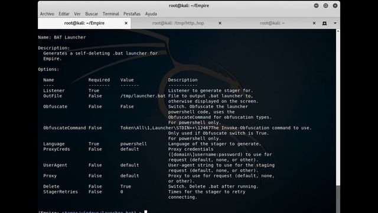Switch to root@kali: ~ tab

click(x=272, y=23)
